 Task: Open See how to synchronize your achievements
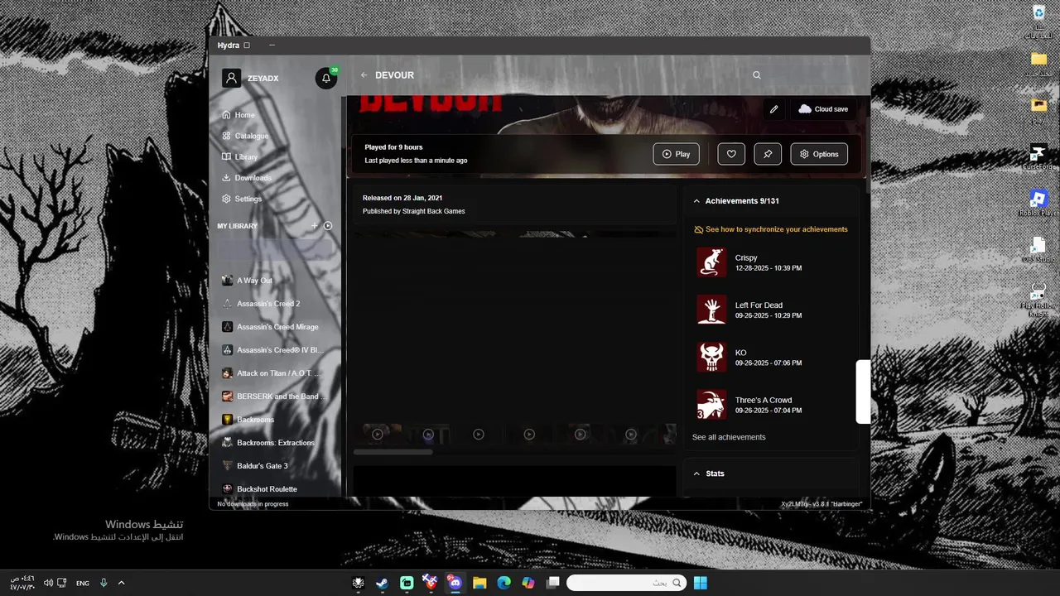(x=771, y=229)
